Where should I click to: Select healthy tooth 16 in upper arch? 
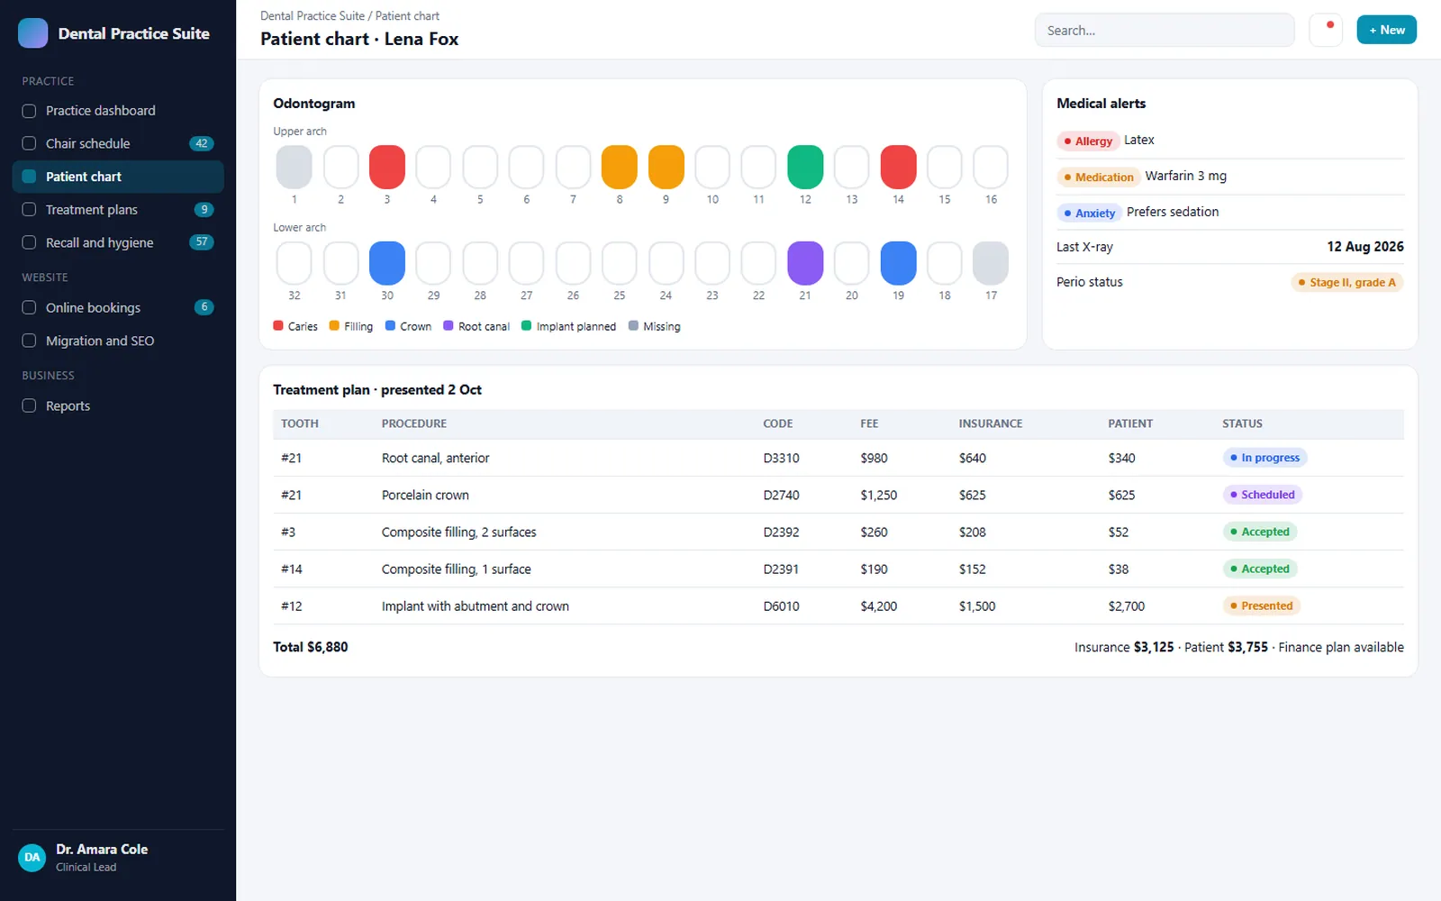coord(991,167)
